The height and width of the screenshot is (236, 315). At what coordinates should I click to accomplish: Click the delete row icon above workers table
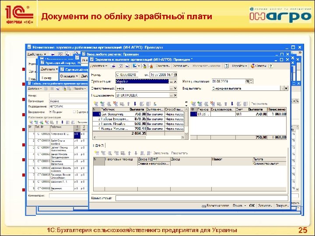coord(115,104)
